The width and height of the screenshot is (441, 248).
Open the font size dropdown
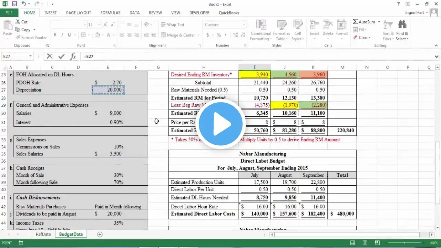100,24
